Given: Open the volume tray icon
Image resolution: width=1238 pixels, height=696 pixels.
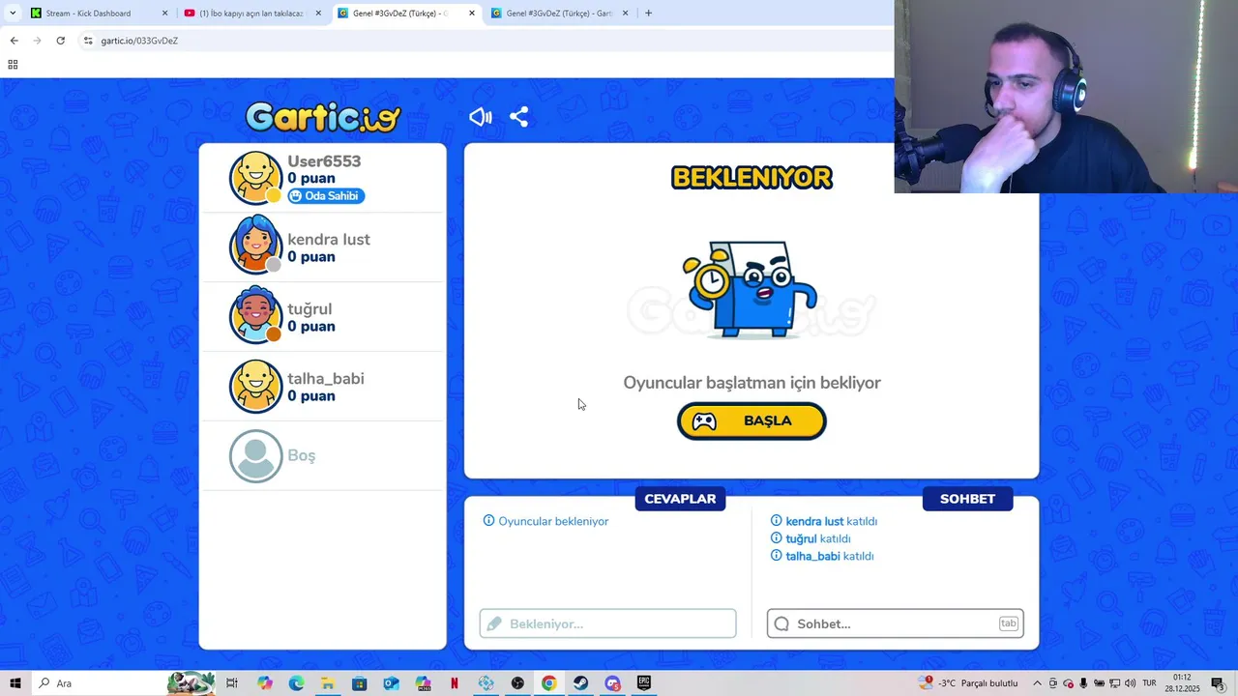Looking at the screenshot, I should [1130, 683].
